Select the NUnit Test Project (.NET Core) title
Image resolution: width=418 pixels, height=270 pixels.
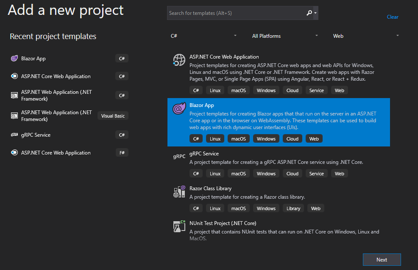tap(223, 223)
